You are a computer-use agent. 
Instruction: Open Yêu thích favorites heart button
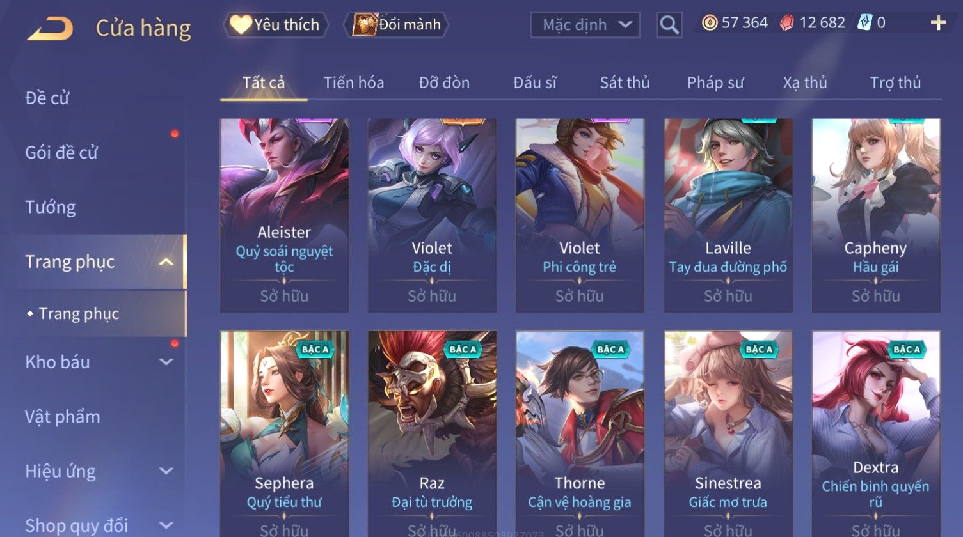[x=276, y=25]
